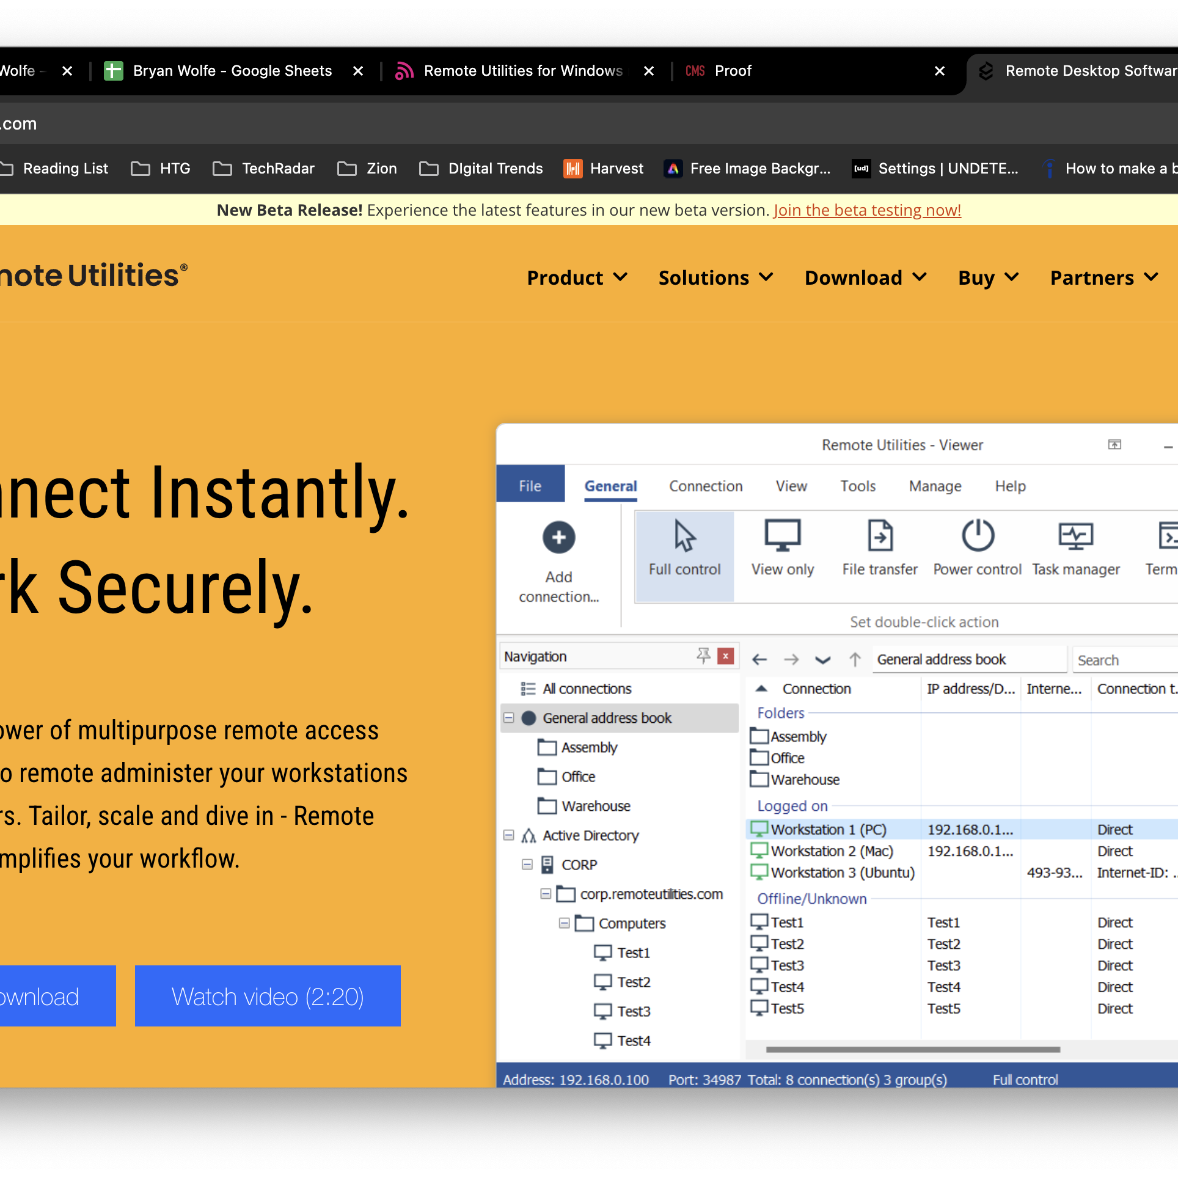Image resolution: width=1178 pixels, height=1178 pixels.
Task: Open the Free Image Background bookmark
Action: tap(748, 169)
